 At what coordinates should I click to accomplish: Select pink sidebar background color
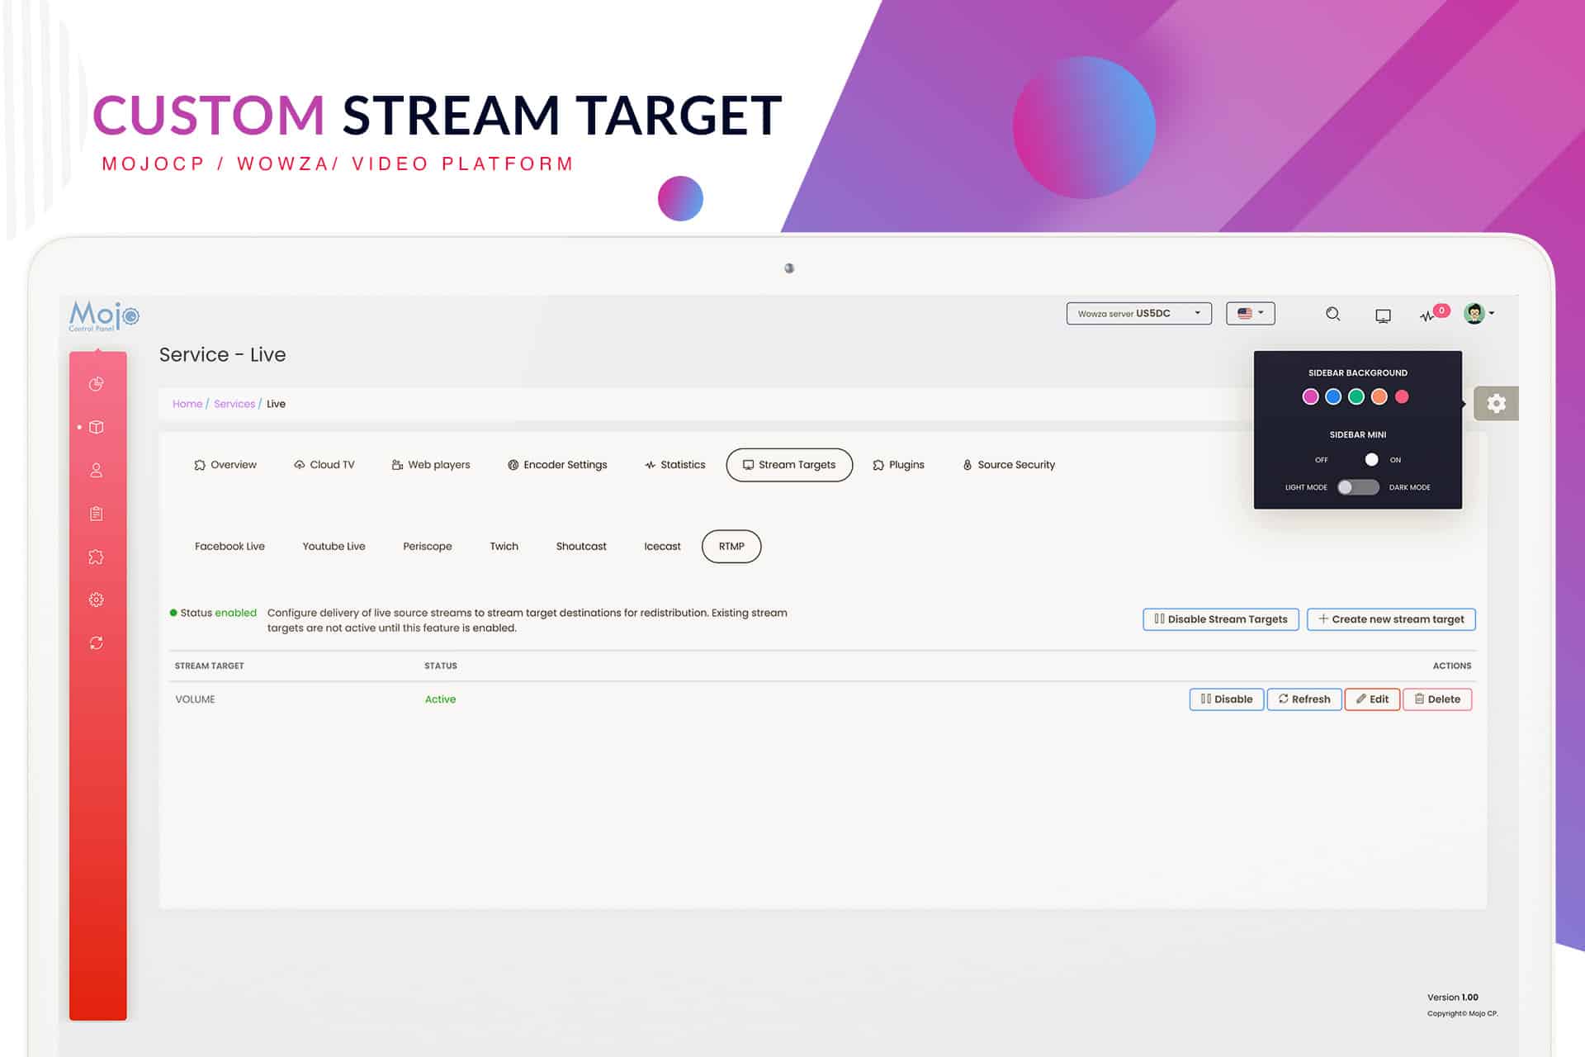tap(1310, 397)
